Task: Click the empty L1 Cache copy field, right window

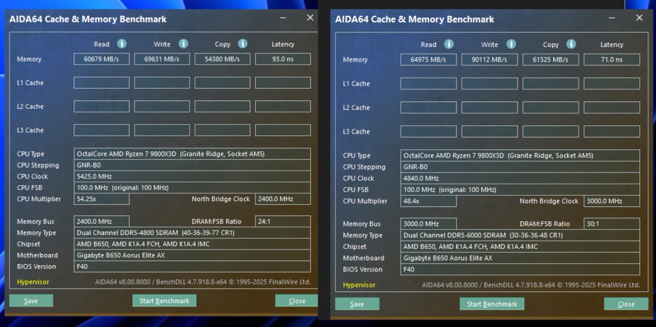Action: tap(550, 84)
